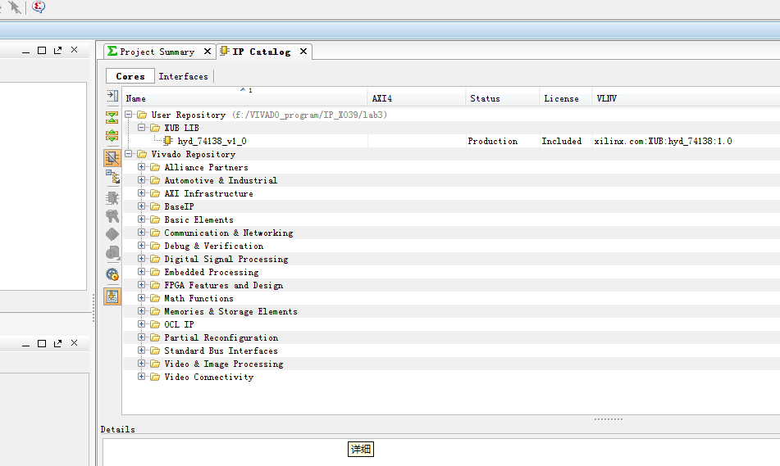Expand the Alliance Partners folder
Screen dimensions: 780x466
[x=142, y=167]
